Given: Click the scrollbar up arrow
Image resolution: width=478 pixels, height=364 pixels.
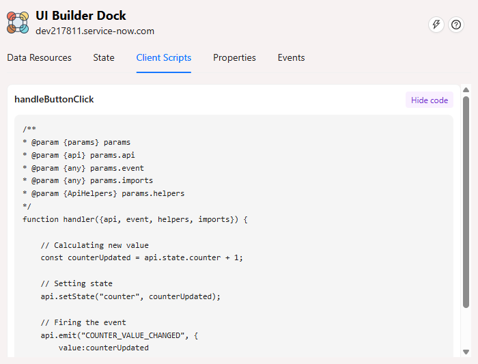Looking at the screenshot, I should (466, 89).
